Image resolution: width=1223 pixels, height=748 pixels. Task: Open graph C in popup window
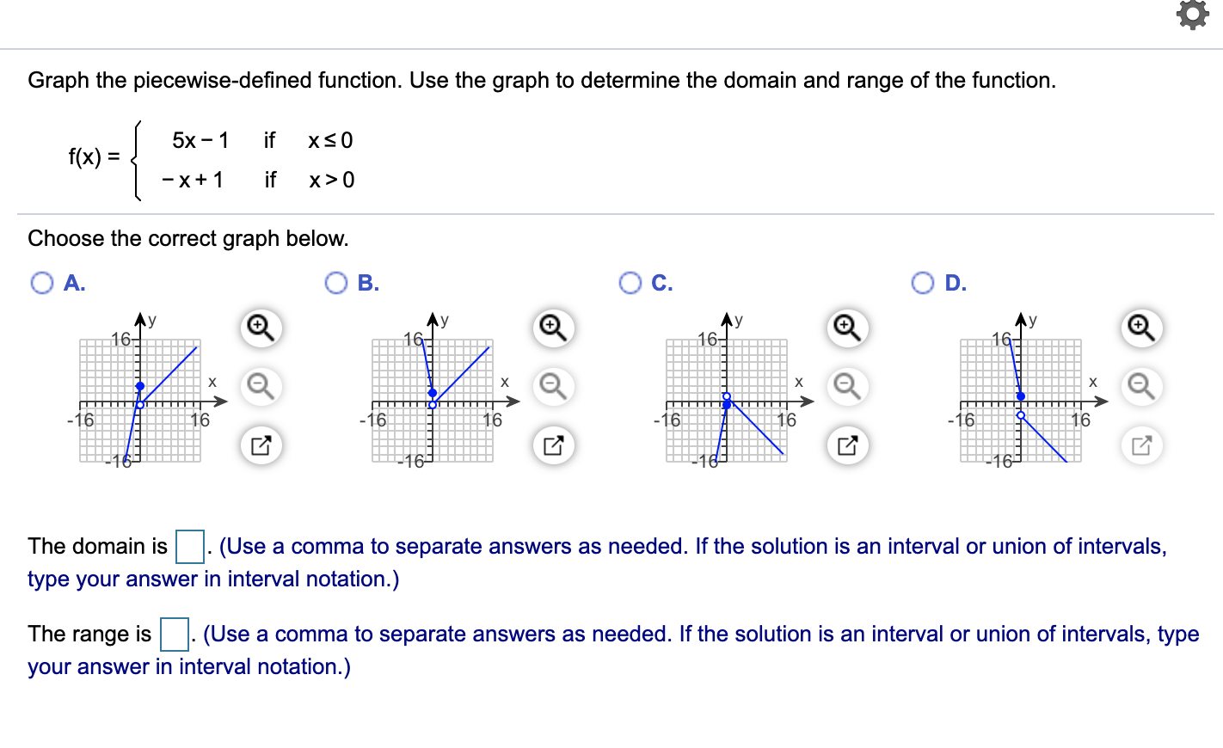[847, 445]
